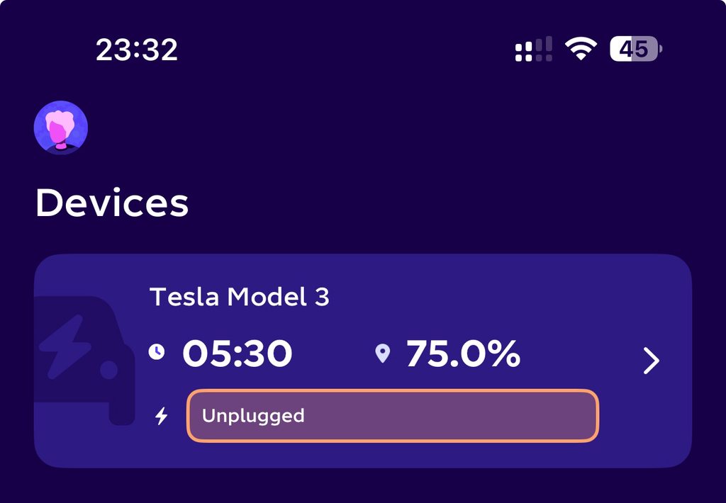
Task: Tap the 05:30 time value
Action: tap(237, 353)
